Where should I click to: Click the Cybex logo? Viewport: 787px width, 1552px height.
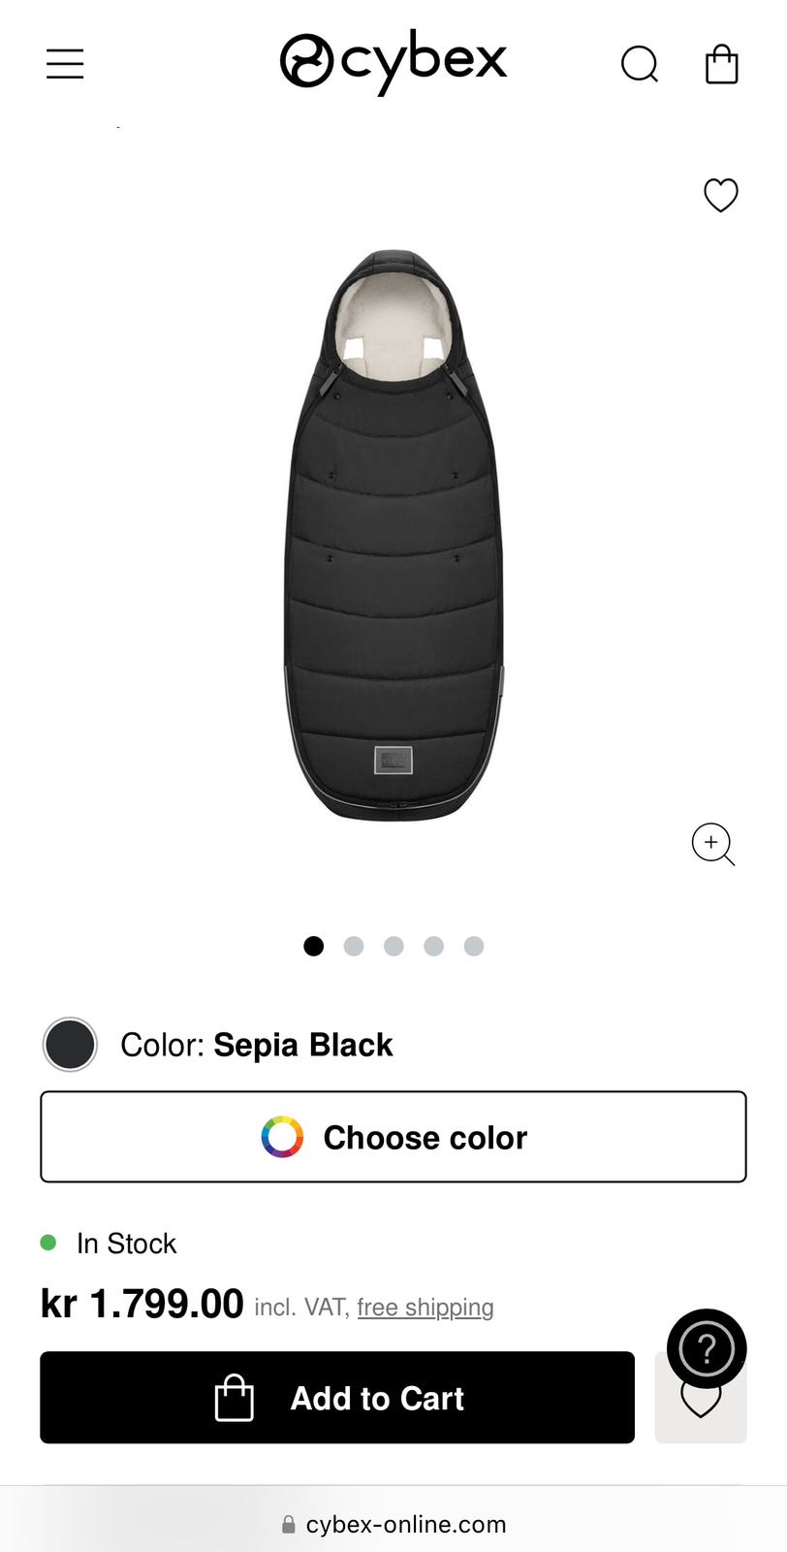click(393, 62)
